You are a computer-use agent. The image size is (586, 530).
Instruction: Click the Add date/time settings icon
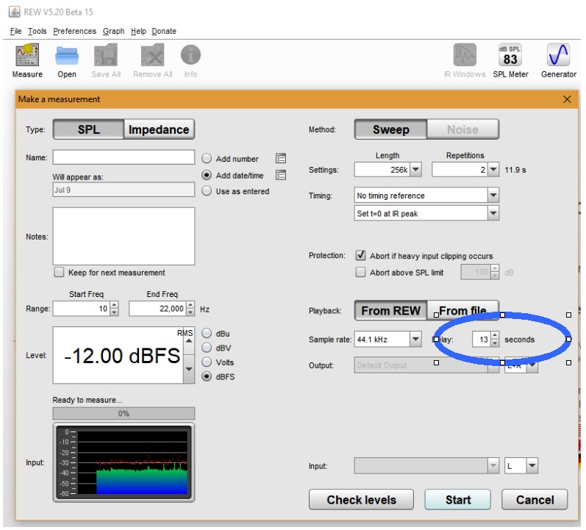point(280,175)
